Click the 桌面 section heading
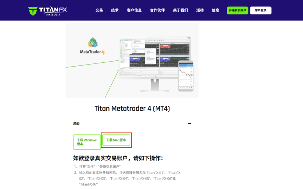Image resolution: width=303 pixels, height=189 pixels. pyautogui.click(x=77, y=123)
